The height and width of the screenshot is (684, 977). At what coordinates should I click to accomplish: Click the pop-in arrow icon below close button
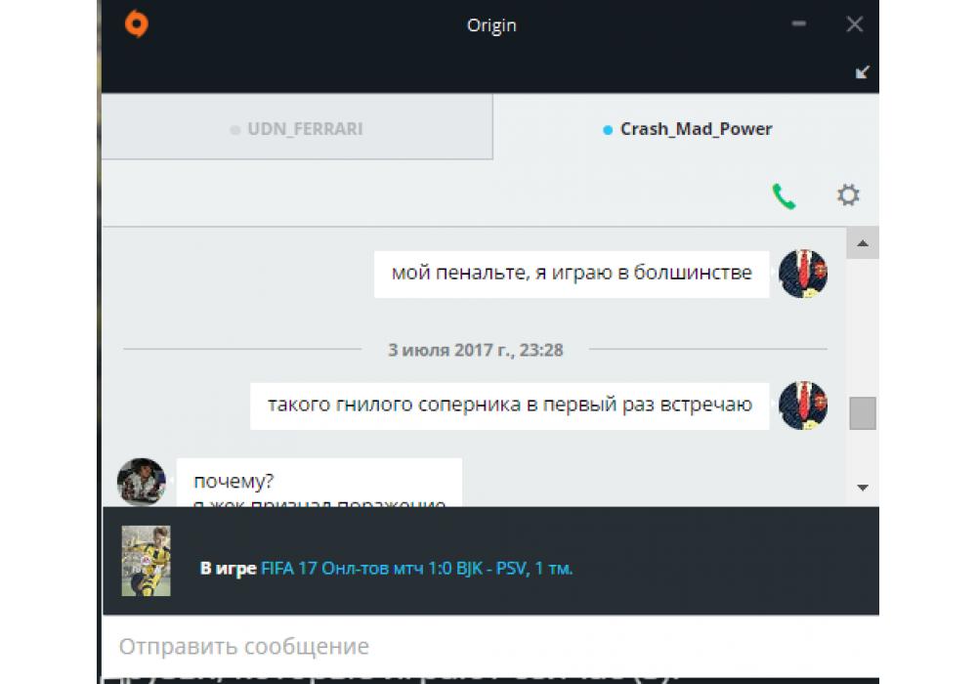tap(862, 72)
